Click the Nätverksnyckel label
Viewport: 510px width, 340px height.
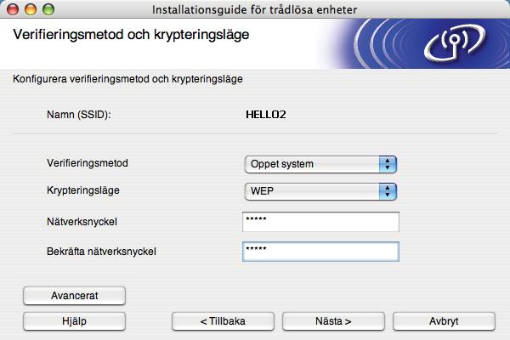82,222
